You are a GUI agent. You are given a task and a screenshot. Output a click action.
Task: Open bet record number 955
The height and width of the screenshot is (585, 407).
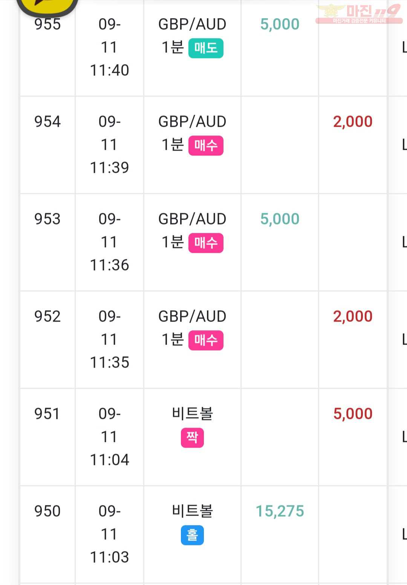coord(47,24)
